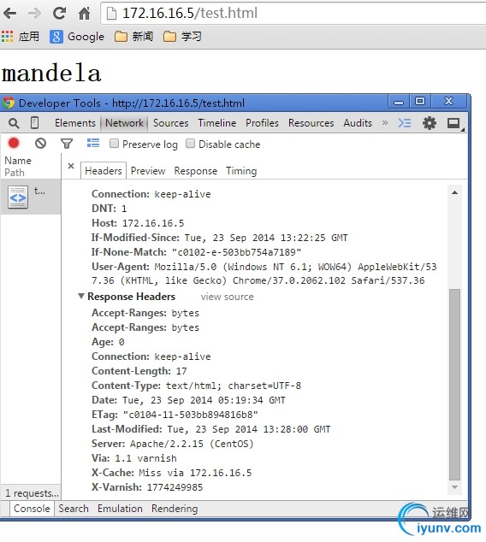The image size is (486, 542).
Task: Click the headers scrollbar down arrow
Action: [455, 487]
